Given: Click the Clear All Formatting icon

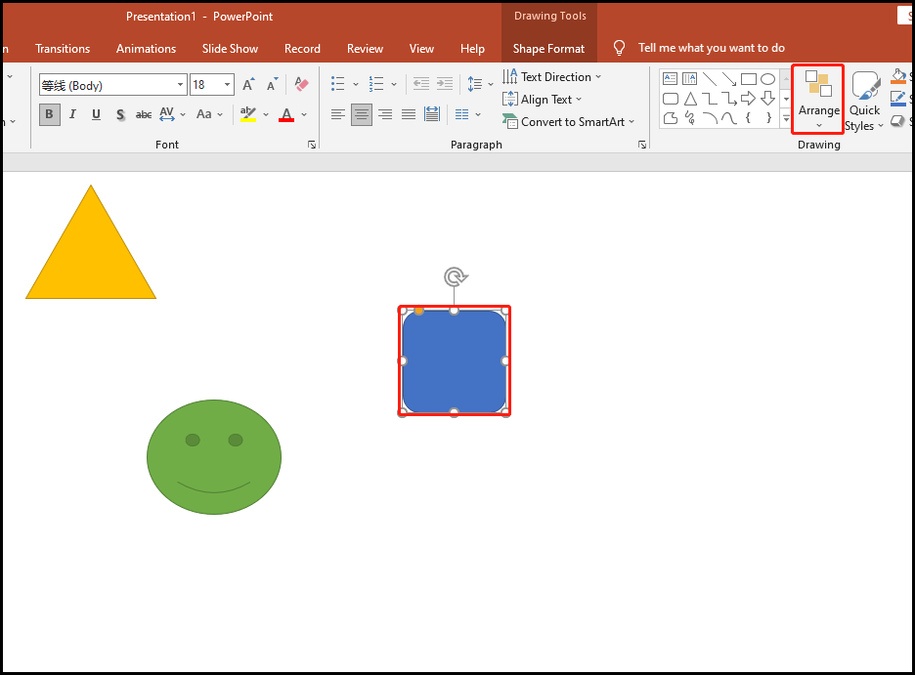Looking at the screenshot, I should click(x=300, y=85).
